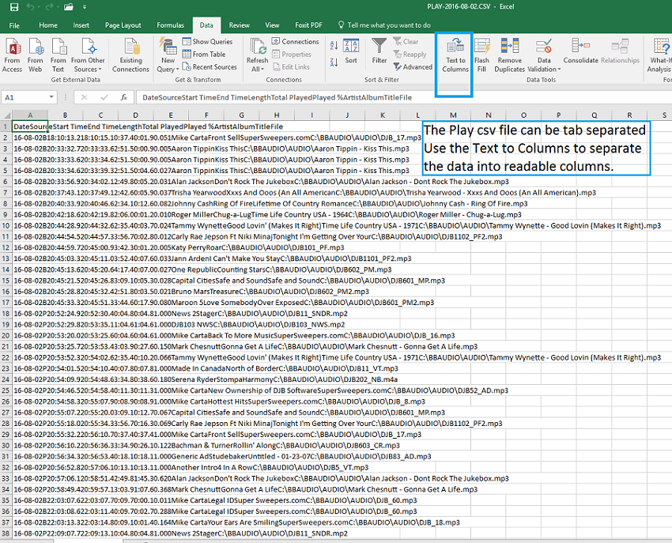672x543 pixels.
Task: Select column M header
Action: (453, 115)
